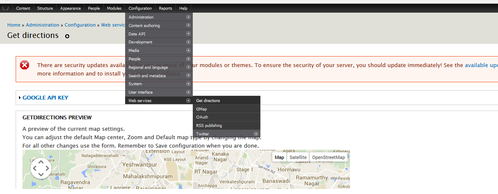
Task: Go to Administration breadcrumb link
Action: (x=43, y=25)
